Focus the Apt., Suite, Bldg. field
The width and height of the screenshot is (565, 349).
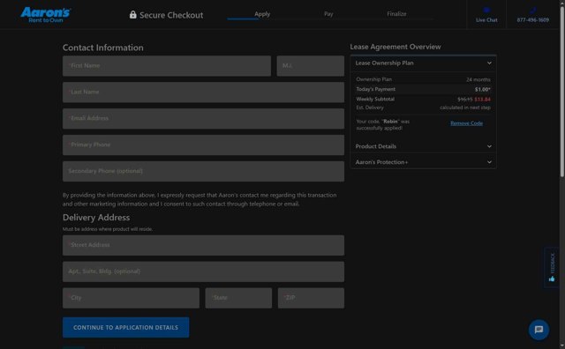[x=203, y=271]
